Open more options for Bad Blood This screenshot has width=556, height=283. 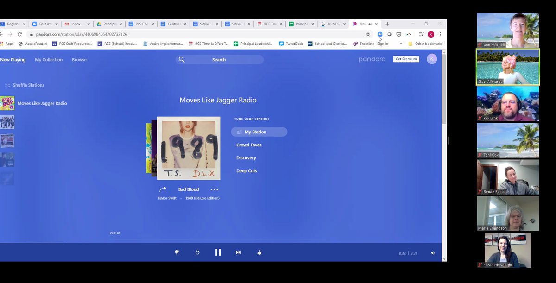(x=214, y=189)
